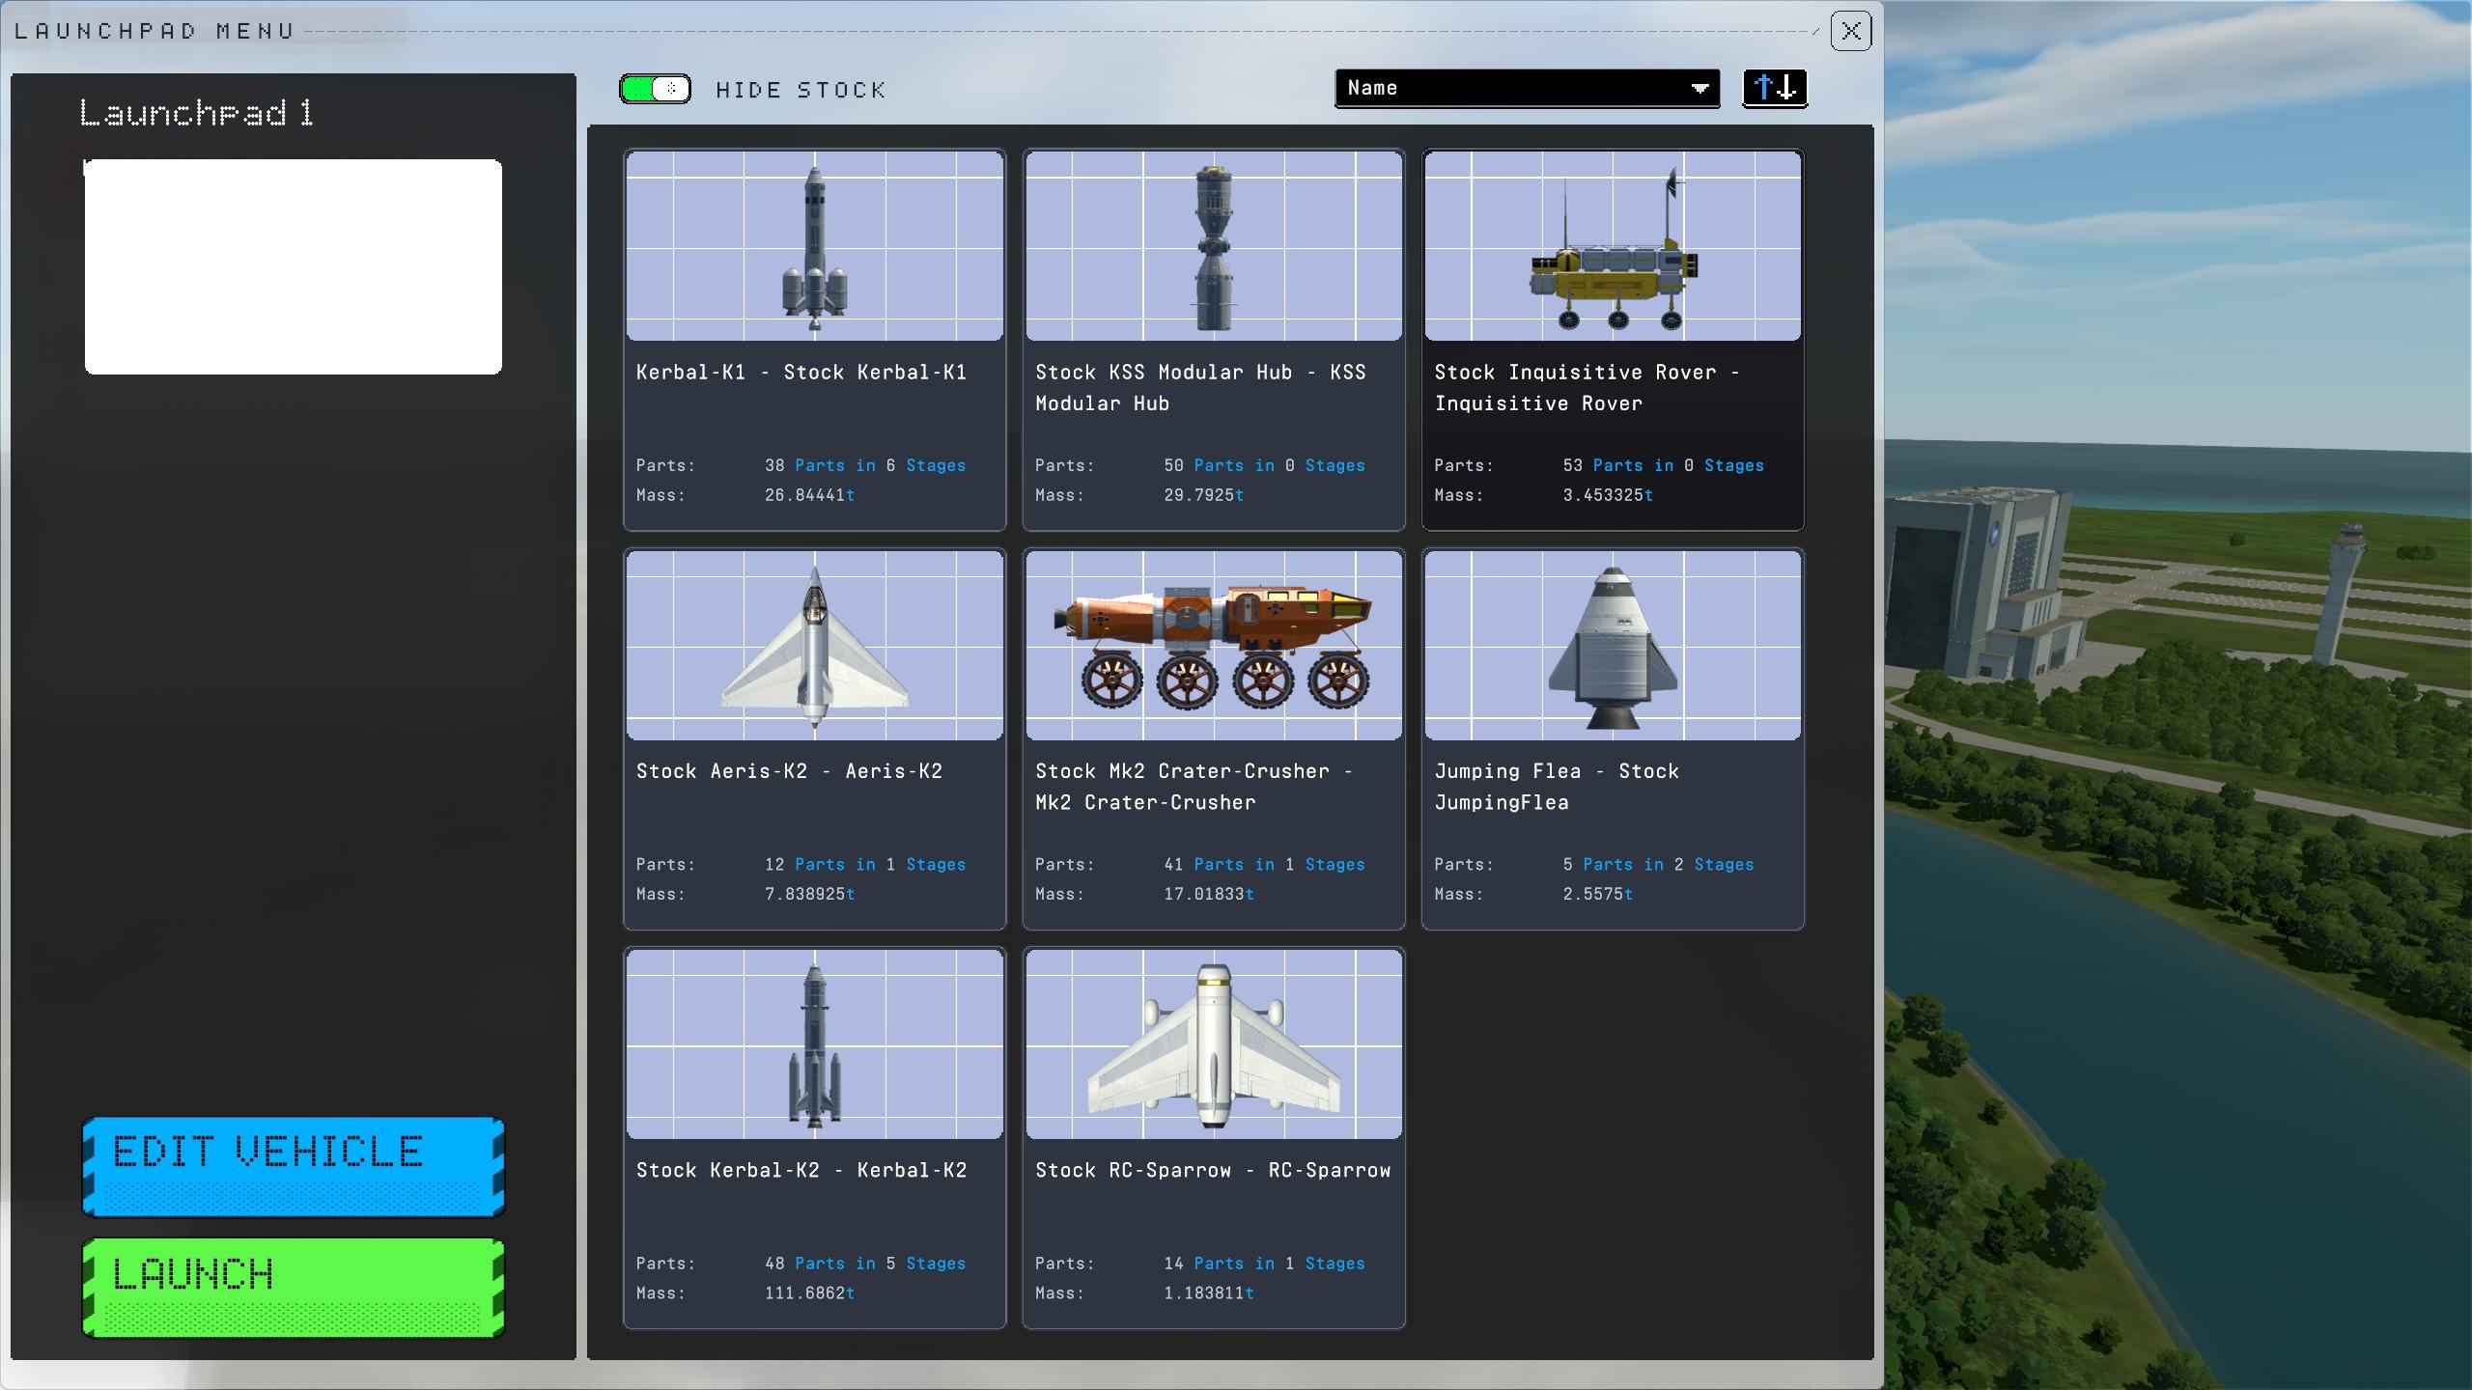Toggle the Hide Stock switch
This screenshot has height=1390, width=2472.
click(655, 89)
